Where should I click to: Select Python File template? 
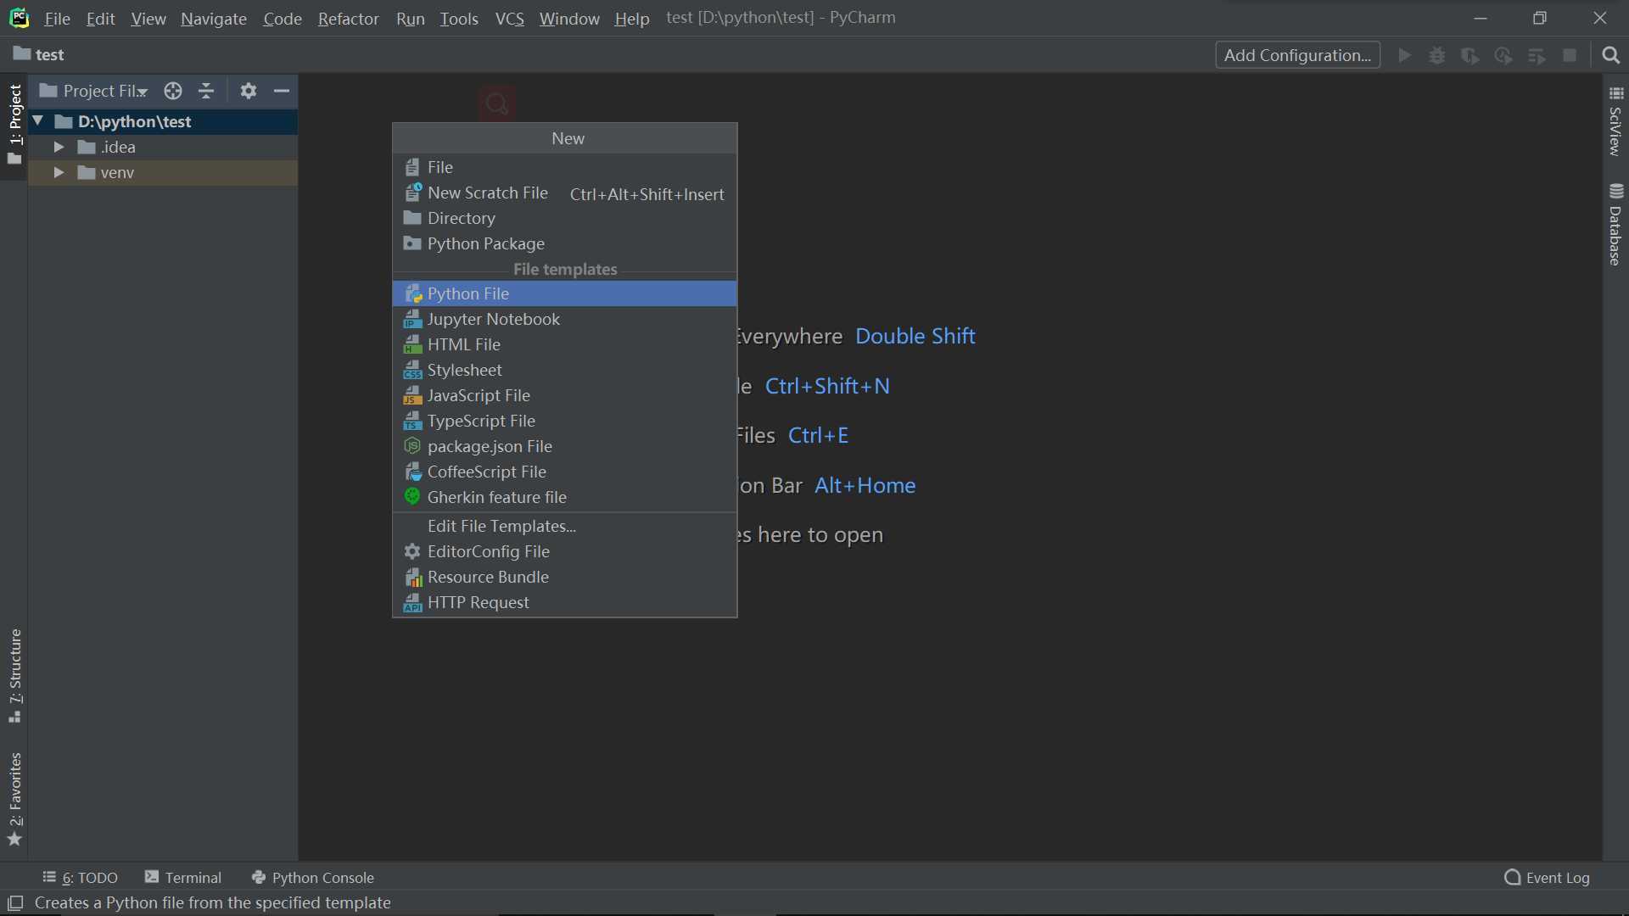(x=564, y=293)
